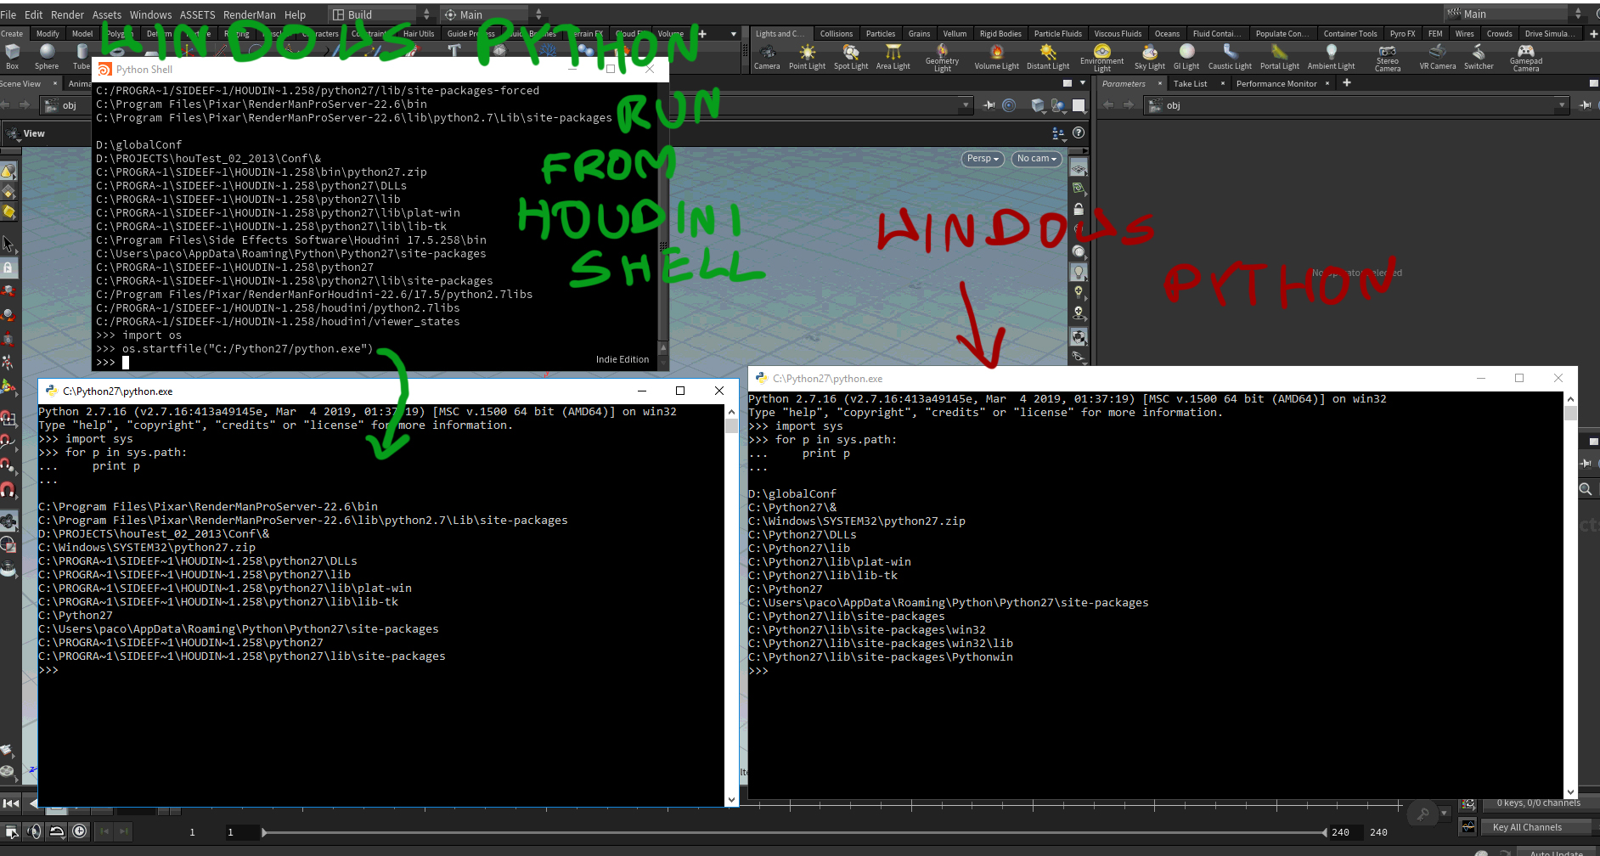Click the Parameters pane forward arrow
The image size is (1600, 856).
1129,105
